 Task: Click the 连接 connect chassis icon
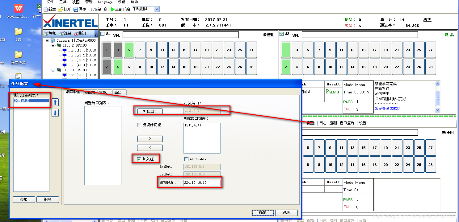(x=61, y=33)
